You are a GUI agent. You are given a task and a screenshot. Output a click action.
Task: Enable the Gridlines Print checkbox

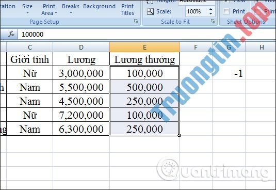(226, 11)
